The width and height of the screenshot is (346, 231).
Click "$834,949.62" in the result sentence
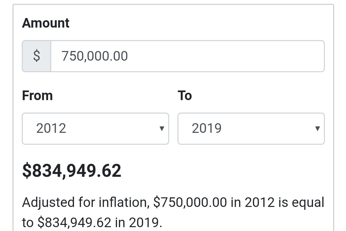point(74,222)
